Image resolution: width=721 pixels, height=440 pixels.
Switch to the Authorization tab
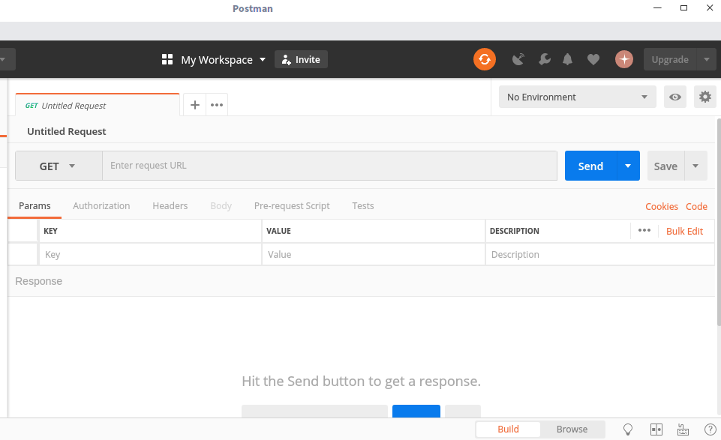tap(101, 205)
